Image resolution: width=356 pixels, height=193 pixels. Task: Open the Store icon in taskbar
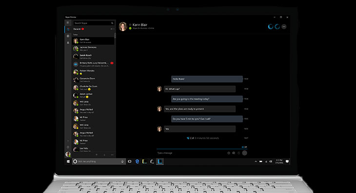(x=152, y=161)
